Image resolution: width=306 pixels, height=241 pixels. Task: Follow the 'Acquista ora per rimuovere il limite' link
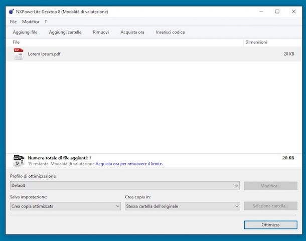coord(129,164)
